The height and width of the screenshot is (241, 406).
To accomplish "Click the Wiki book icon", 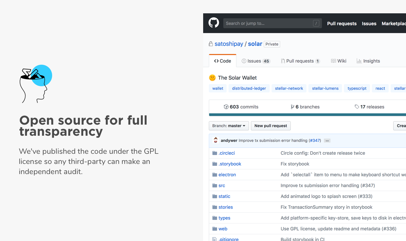I will [334, 61].
